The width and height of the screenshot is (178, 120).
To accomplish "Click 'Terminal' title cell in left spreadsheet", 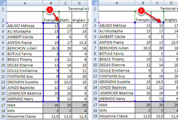I will [48, 9].
